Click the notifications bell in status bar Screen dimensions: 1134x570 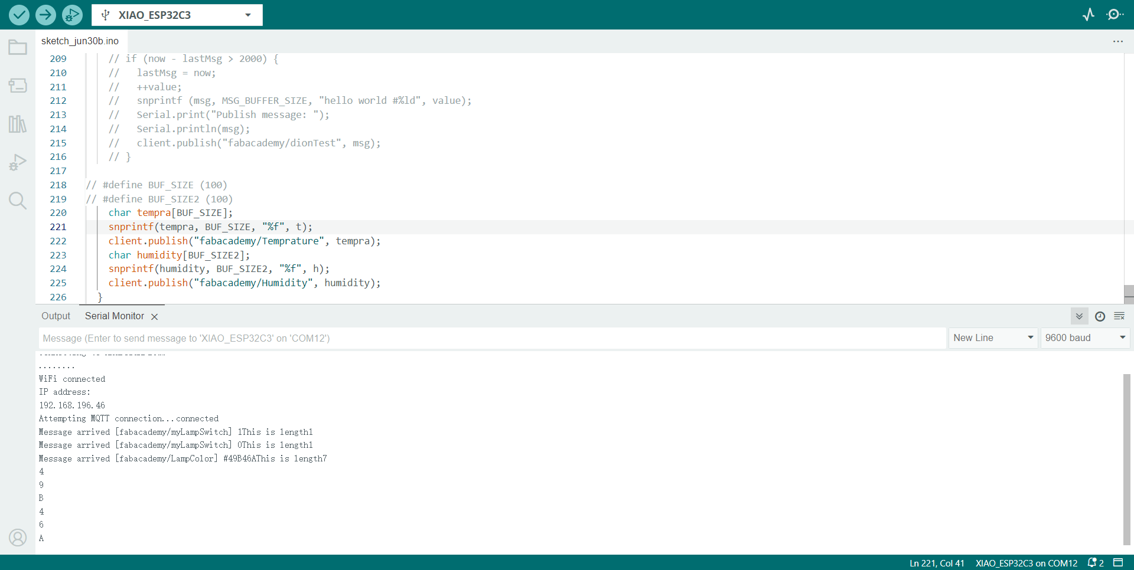click(x=1096, y=563)
